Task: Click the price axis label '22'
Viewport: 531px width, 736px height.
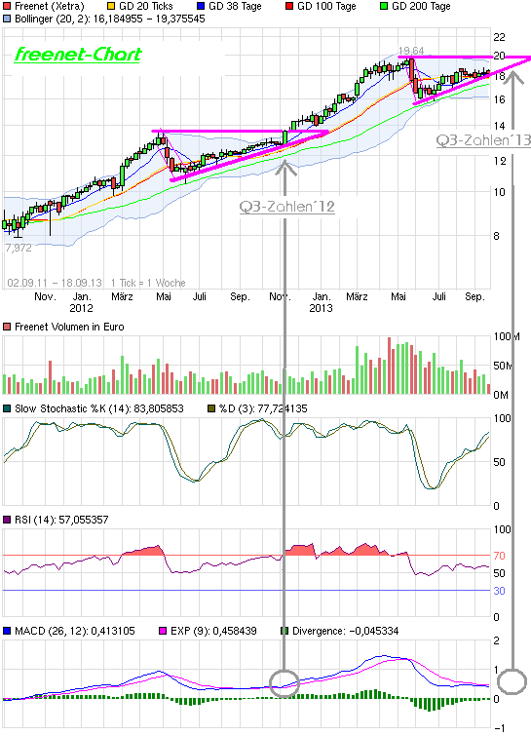Action: [499, 37]
